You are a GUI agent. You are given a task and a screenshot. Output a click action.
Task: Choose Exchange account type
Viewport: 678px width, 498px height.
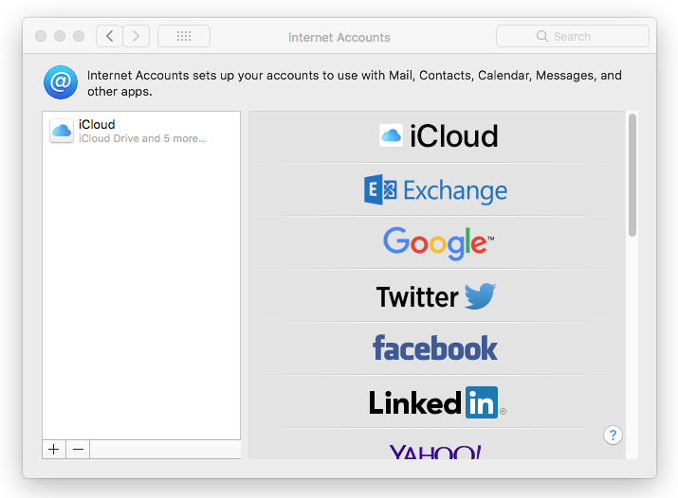(x=437, y=190)
